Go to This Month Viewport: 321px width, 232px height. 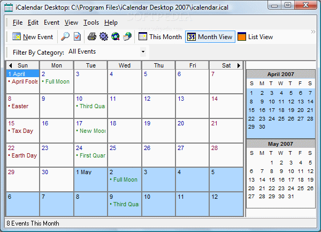[x=160, y=37]
